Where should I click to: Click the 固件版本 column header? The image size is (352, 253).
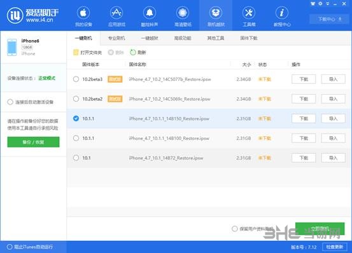coord(90,65)
